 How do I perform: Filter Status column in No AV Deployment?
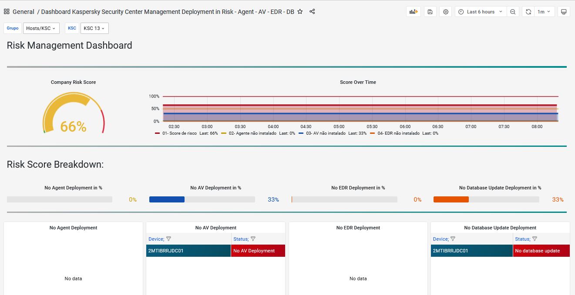pos(253,239)
